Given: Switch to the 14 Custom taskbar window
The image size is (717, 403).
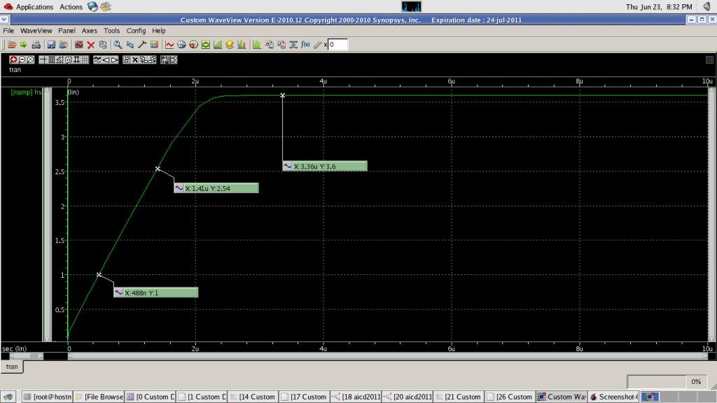Looking at the screenshot, I should point(253,397).
